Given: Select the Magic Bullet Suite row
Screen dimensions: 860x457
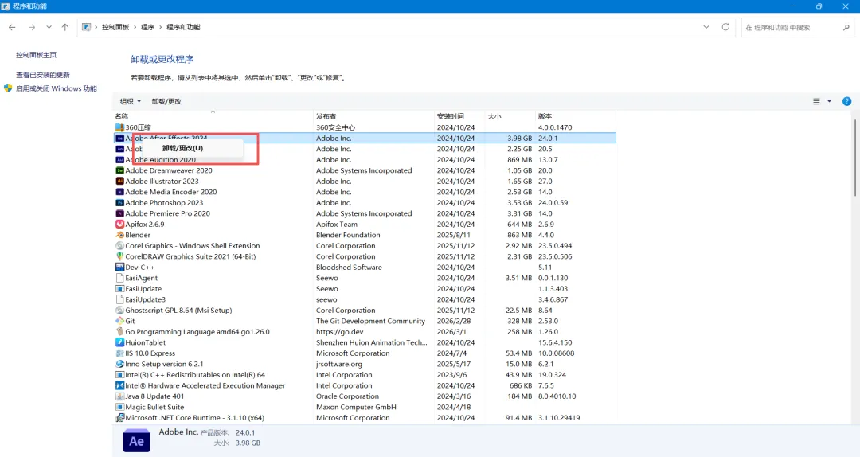Looking at the screenshot, I should [365, 407].
